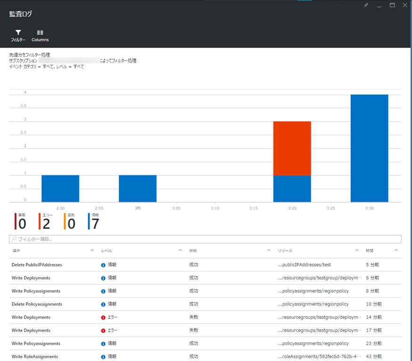Click the info icon on Delete PublicIPAddresses row

coord(103,265)
